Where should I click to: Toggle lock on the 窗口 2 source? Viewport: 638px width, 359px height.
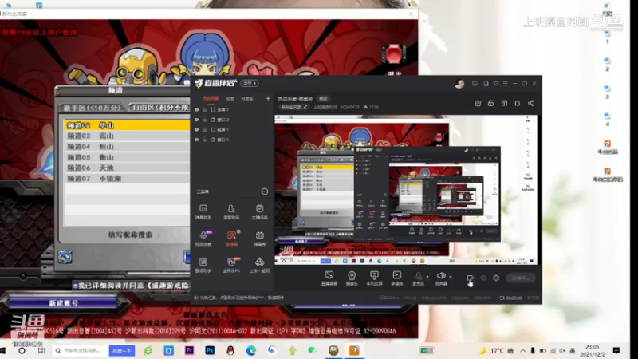205,120
